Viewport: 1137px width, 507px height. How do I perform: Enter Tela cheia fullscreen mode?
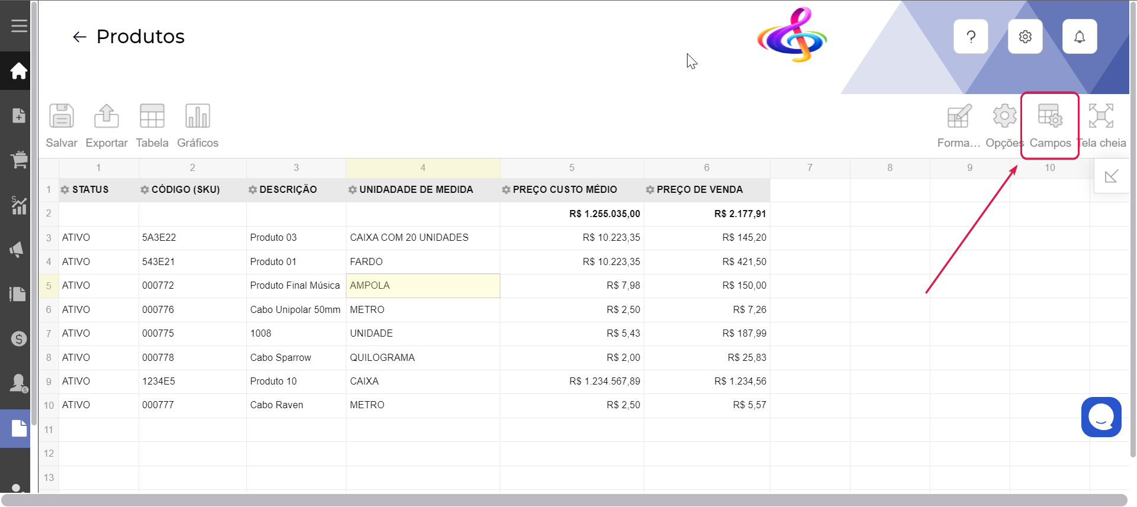1101,125
